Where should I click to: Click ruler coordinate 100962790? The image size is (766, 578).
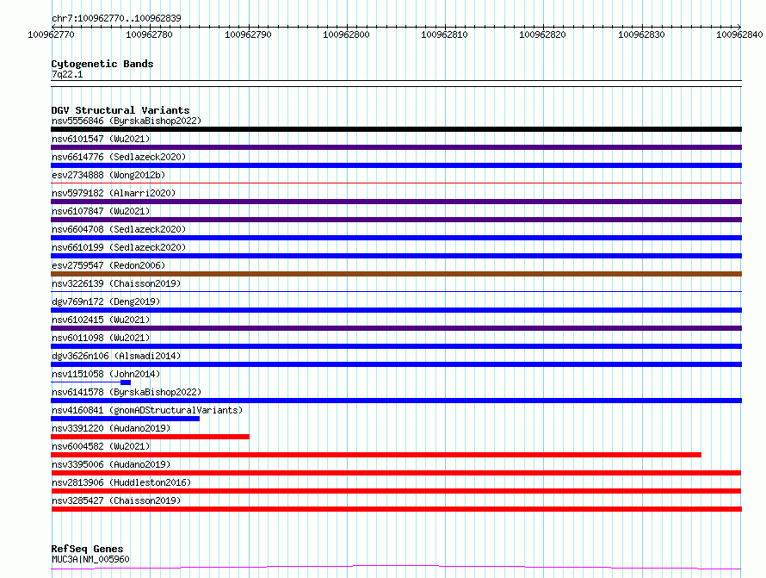coord(248,34)
